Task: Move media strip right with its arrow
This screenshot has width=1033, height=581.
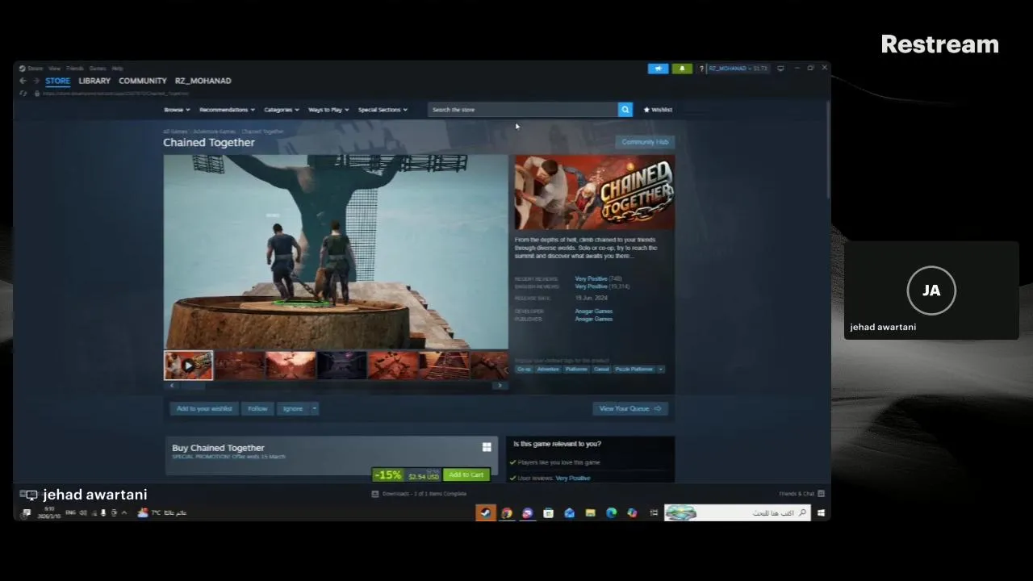Action: point(500,386)
